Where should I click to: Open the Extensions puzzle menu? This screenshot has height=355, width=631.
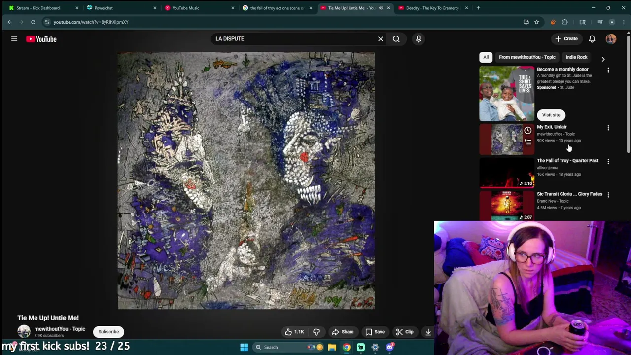point(565,22)
